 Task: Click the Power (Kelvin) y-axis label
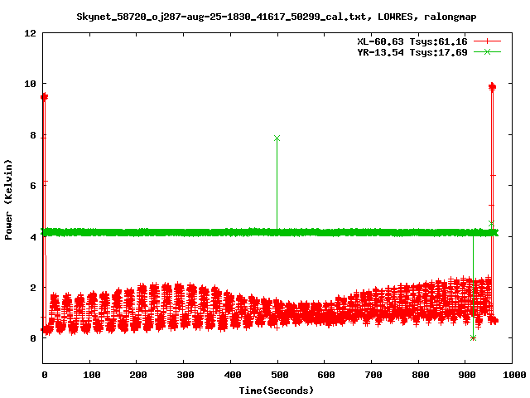[x=8, y=200]
